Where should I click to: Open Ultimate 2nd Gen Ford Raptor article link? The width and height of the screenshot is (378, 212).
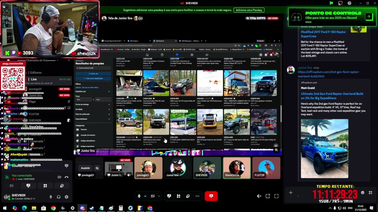(332, 96)
